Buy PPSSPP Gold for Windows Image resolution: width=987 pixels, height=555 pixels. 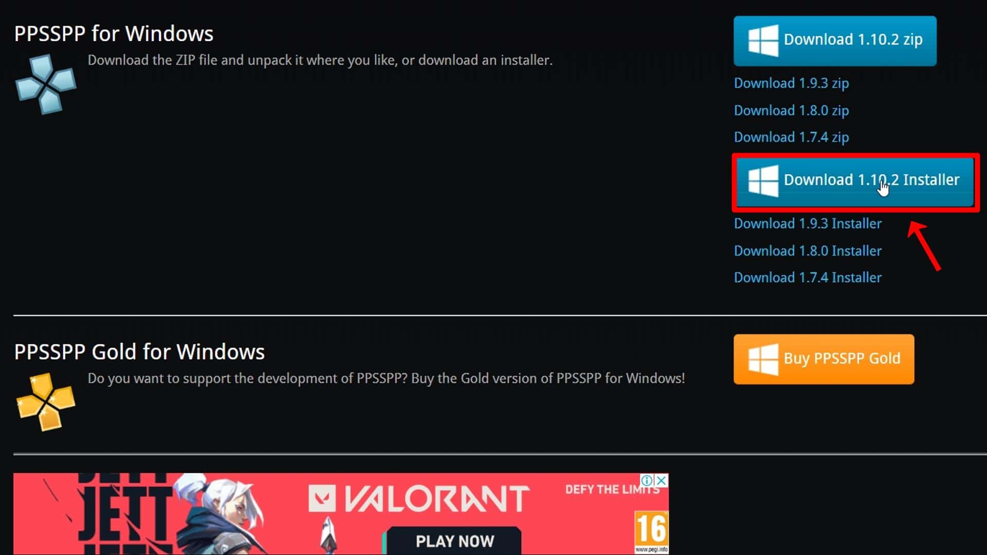[824, 359]
